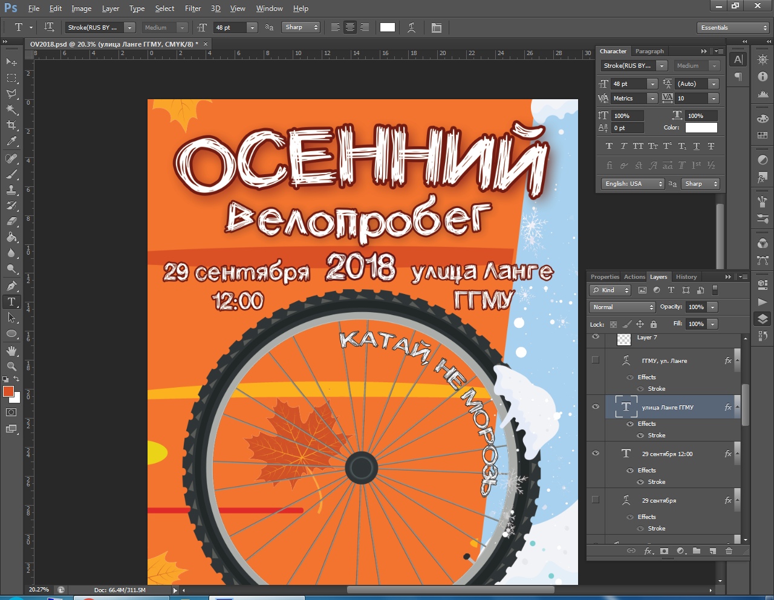Screen dimensions: 774x600
Task: Show the 'ГГМУ, ул. Ланге' layer
Action: point(596,359)
